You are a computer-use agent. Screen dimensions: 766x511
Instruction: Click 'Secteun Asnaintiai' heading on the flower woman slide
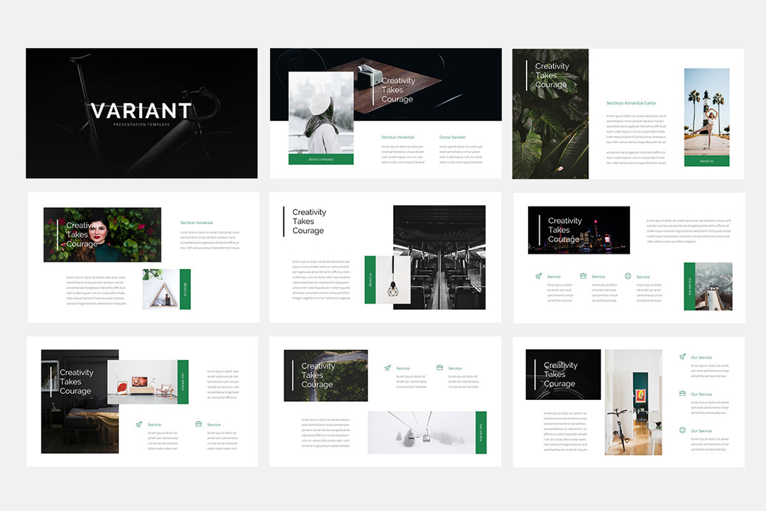click(197, 222)
